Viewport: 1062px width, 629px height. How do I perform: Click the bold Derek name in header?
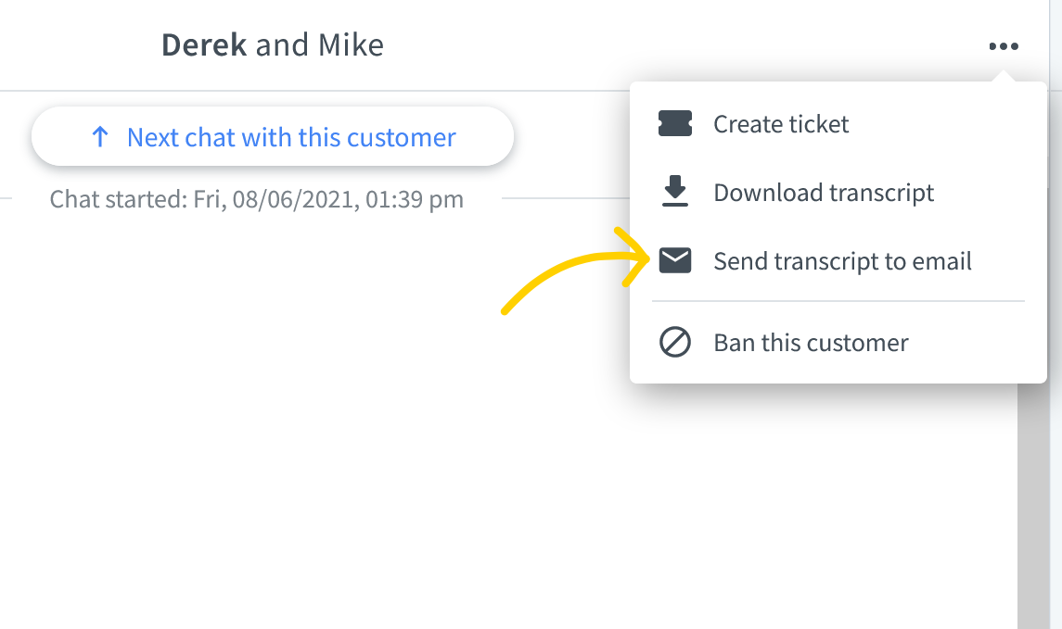pyautogui.click(x=204, y=45)
